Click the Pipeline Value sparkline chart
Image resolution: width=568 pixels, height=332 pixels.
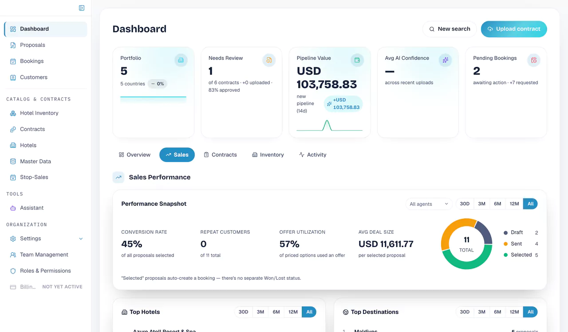click(329, 126)
